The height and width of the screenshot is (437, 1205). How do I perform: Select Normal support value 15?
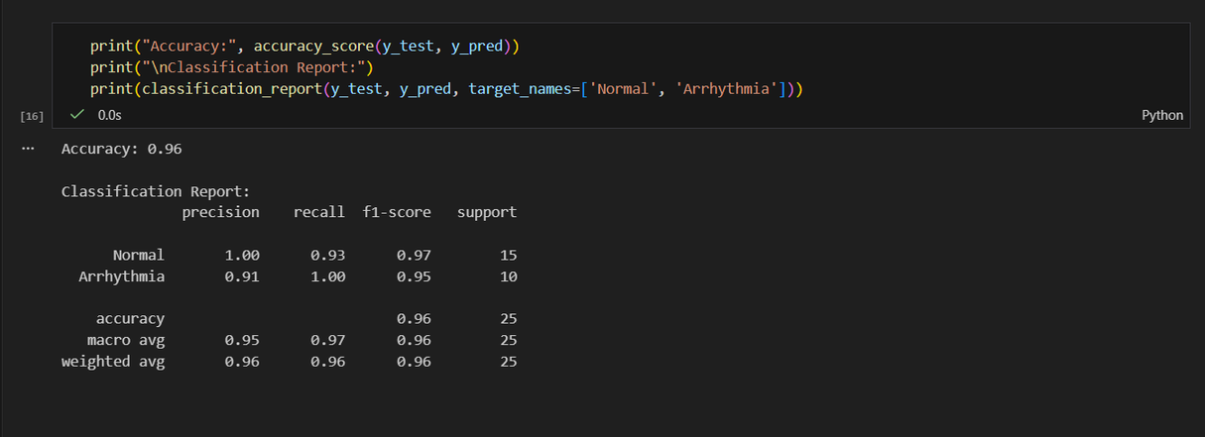(509, 255)
